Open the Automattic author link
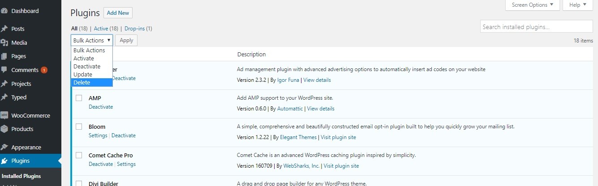The image size is (598, 186). point(290,109)
